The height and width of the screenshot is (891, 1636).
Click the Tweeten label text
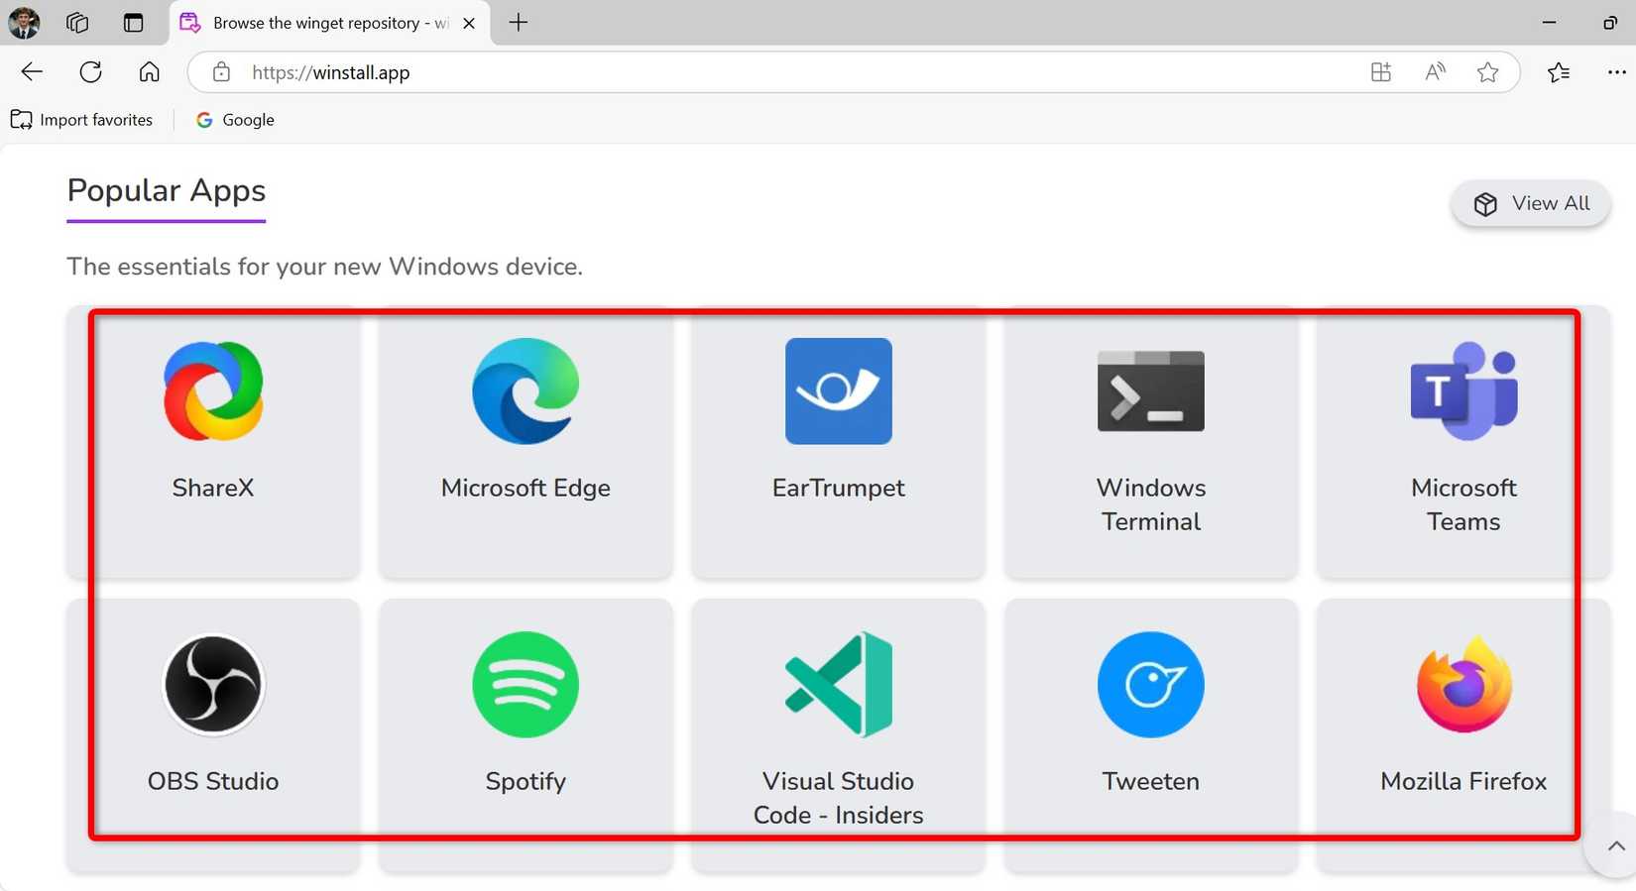(x=1151, y=781)
